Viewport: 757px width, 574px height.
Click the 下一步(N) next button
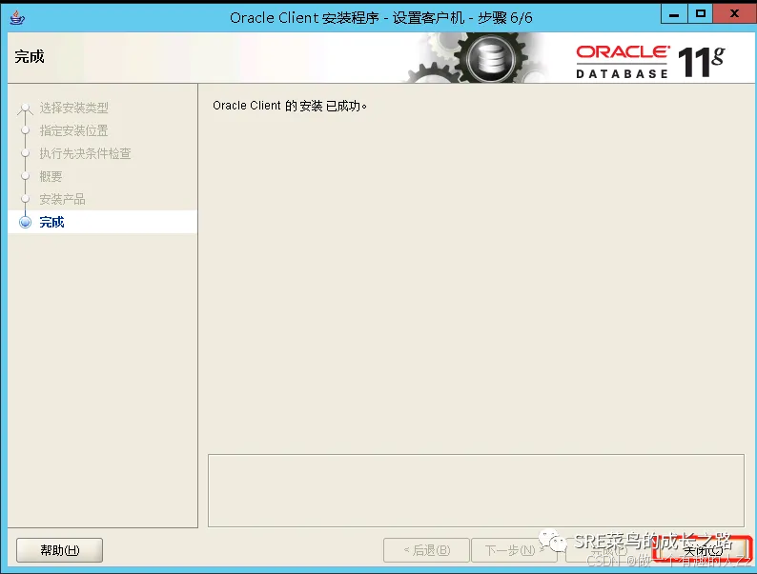pyautogui.click(x=514, y=550)
